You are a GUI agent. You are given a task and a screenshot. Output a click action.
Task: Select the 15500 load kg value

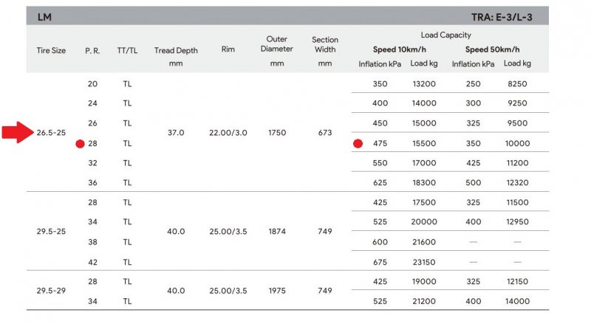(x=423, y=143)
